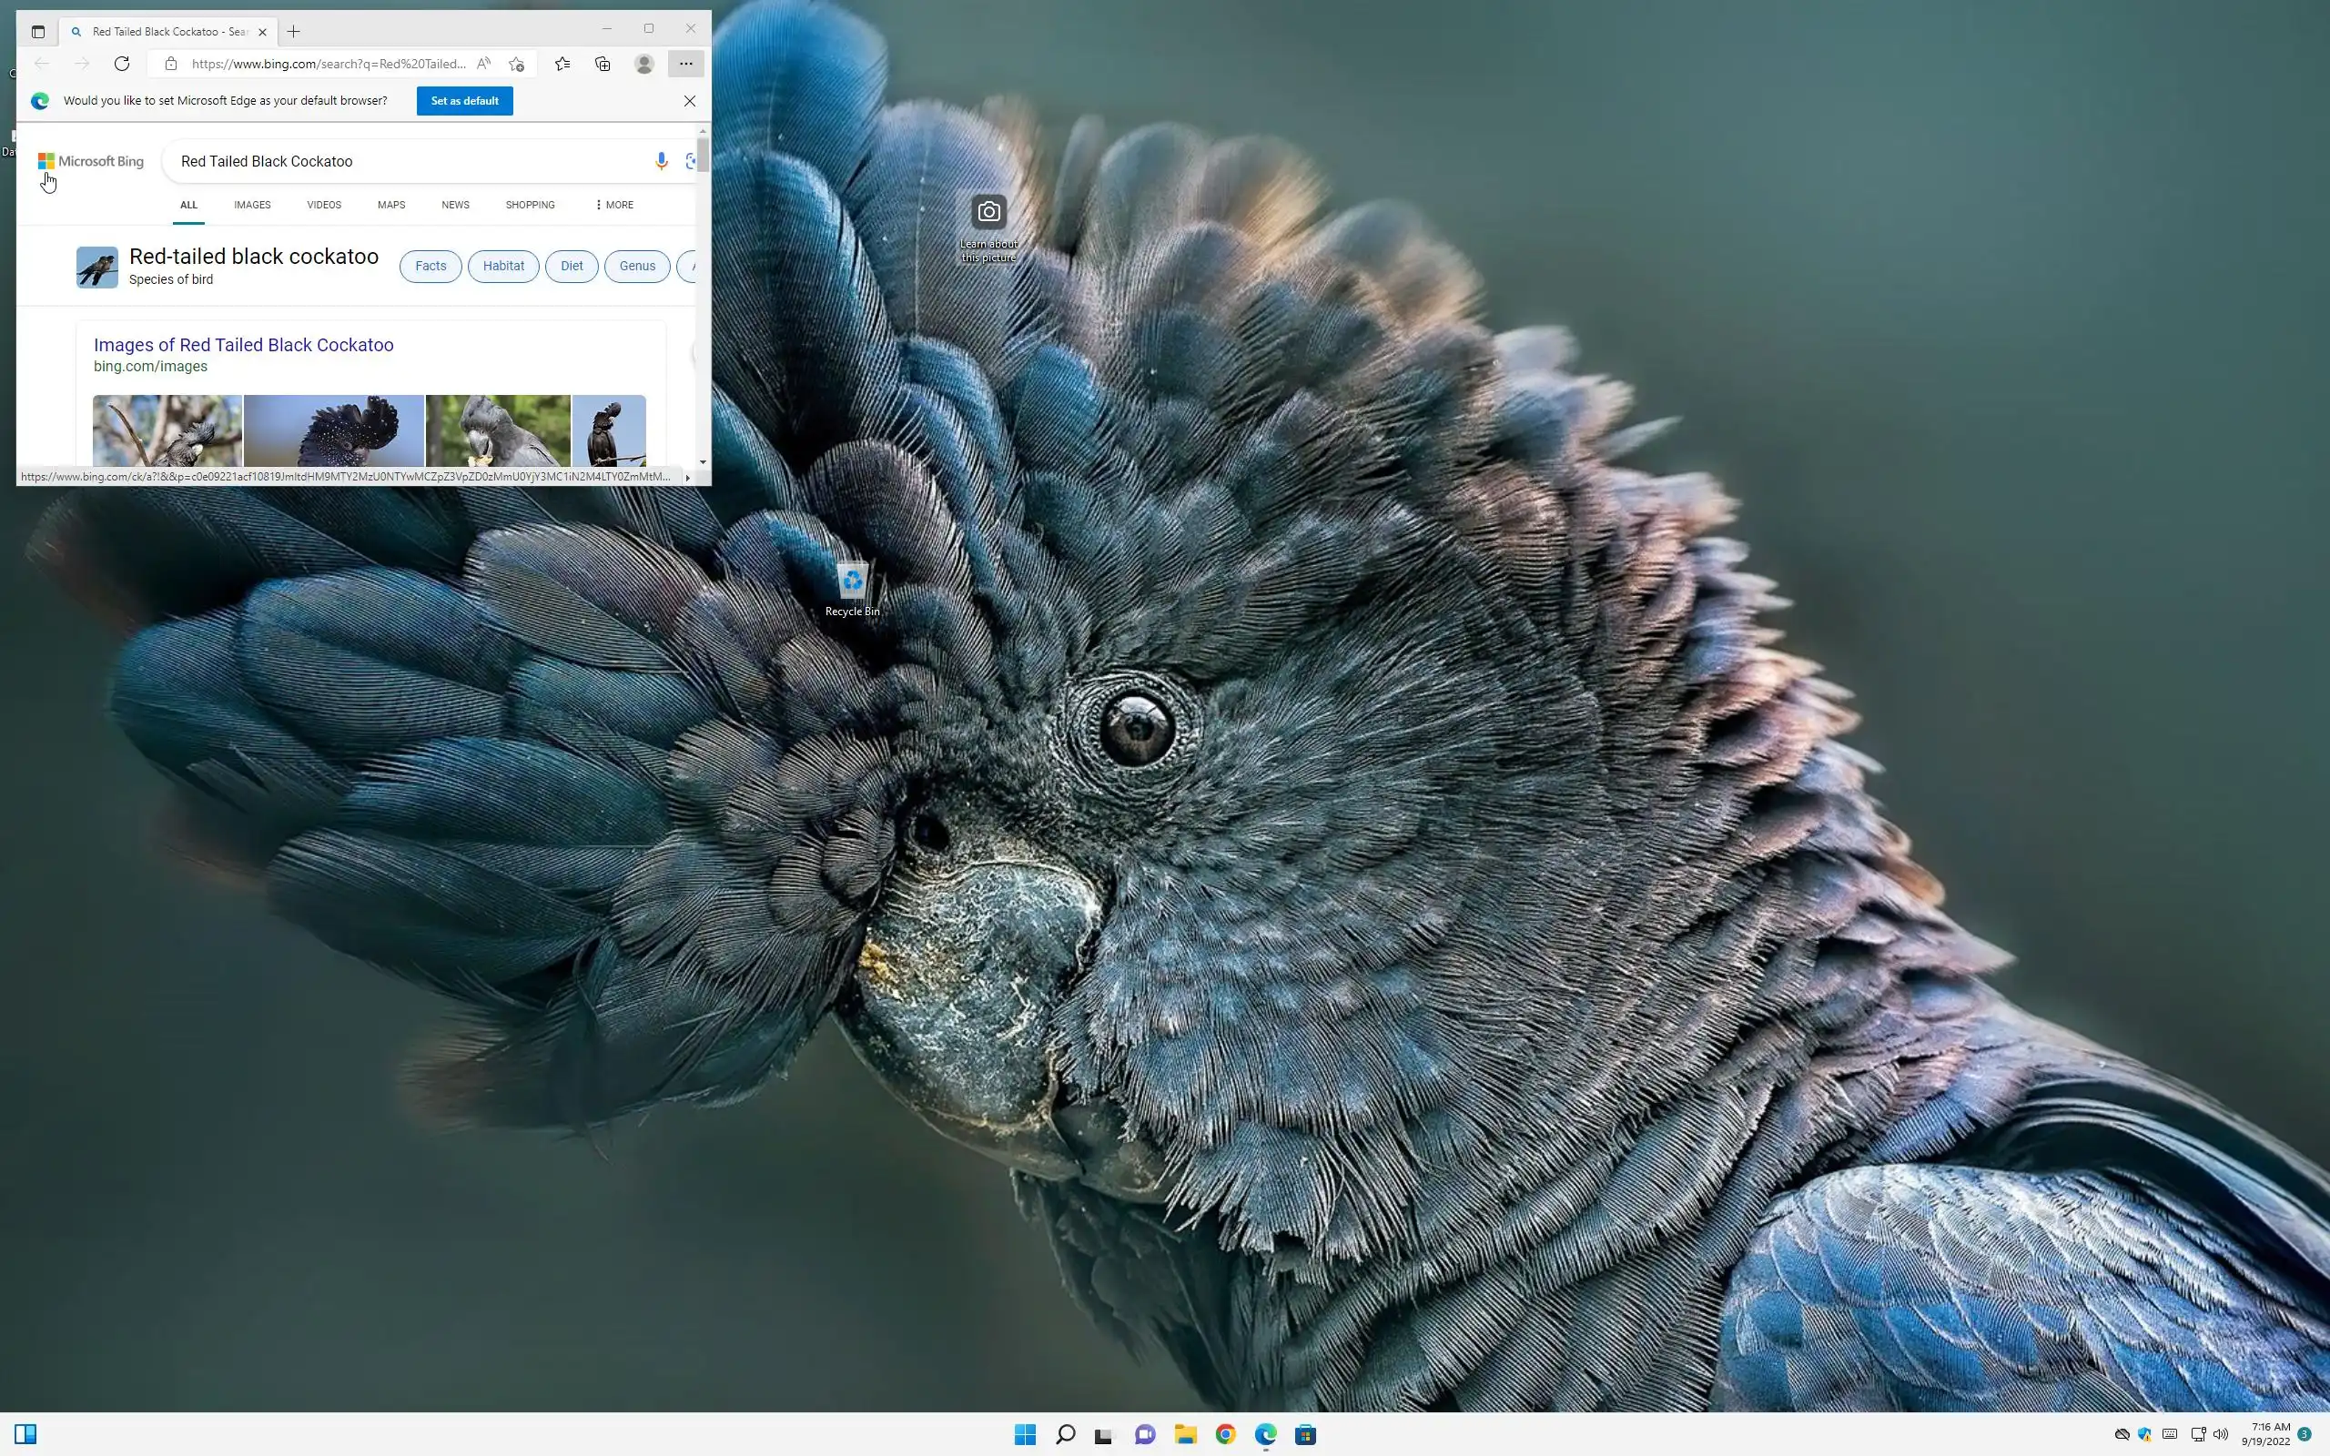
Task: Click the Read aloud icon
Action: 483,64
